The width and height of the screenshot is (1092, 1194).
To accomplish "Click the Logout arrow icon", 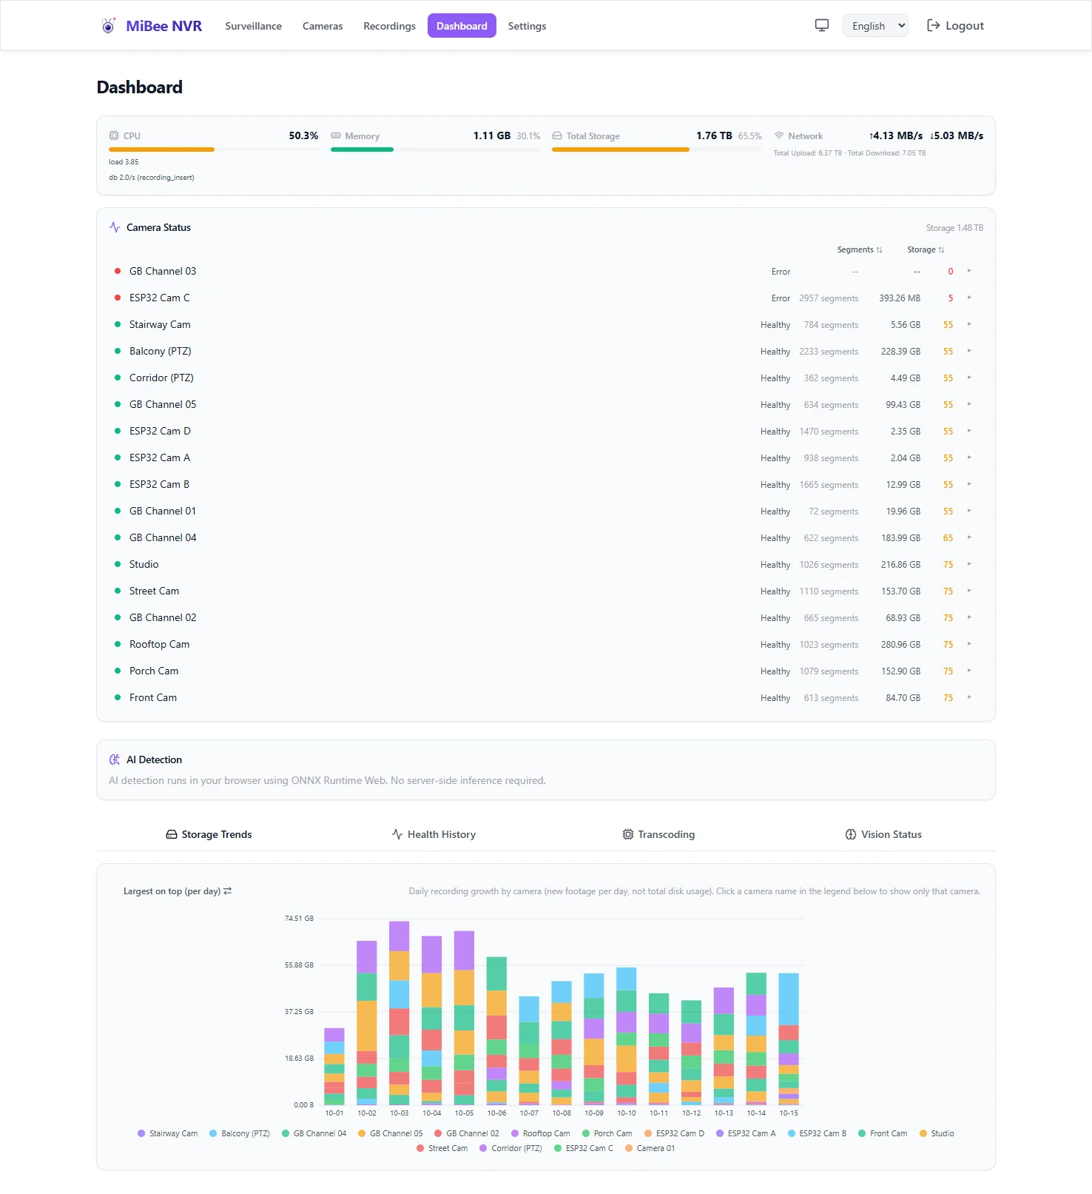I will [934, 25].
